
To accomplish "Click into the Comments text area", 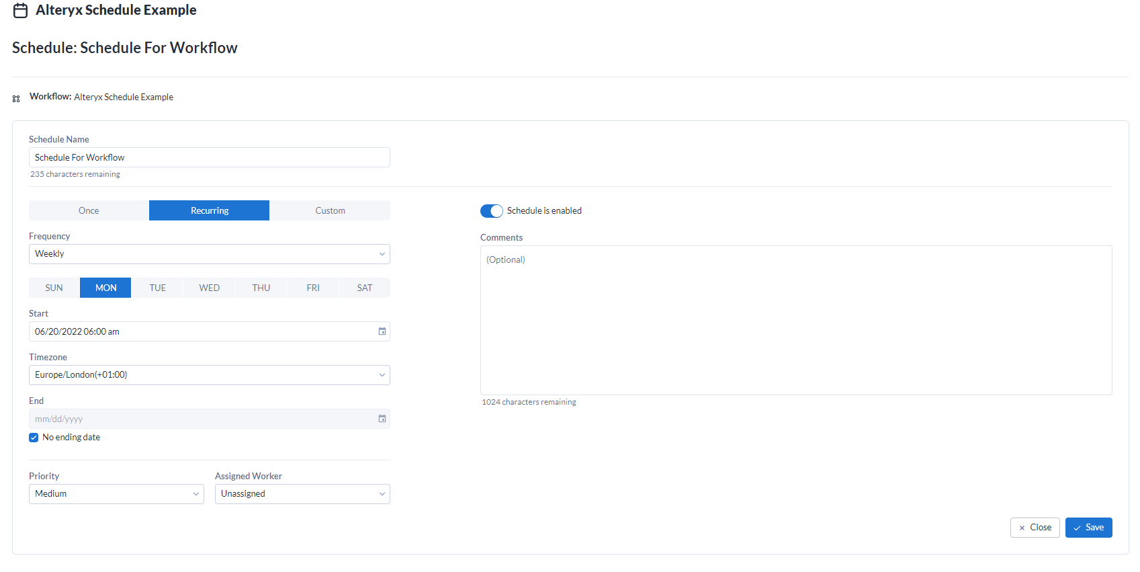I will click(x=796, y=320).
